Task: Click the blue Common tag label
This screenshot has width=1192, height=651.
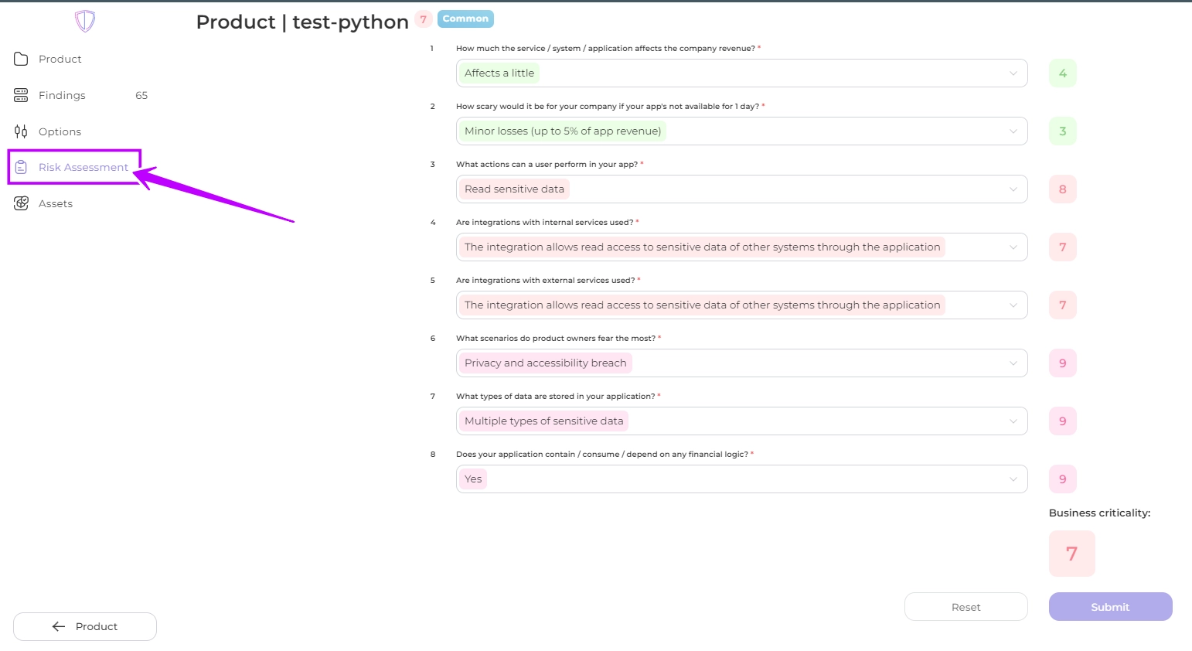Action: pyautogui.click(x=465, y=19)
